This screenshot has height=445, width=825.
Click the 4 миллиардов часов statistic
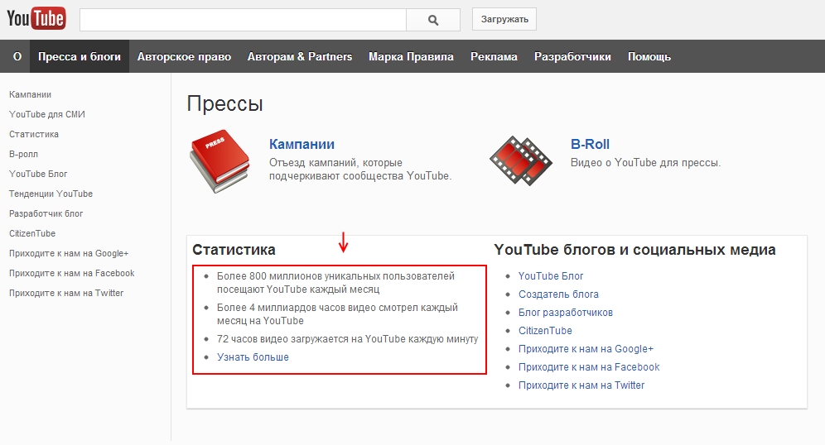pos(337,314)
